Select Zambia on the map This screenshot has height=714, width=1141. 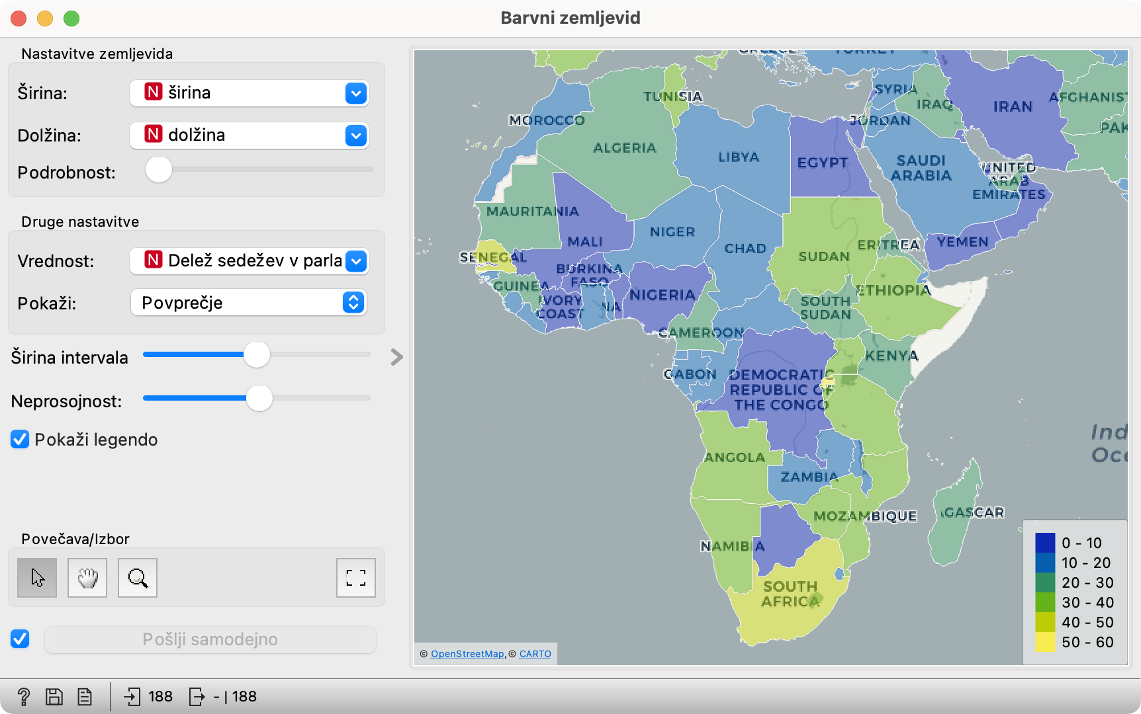pos(809,477)
